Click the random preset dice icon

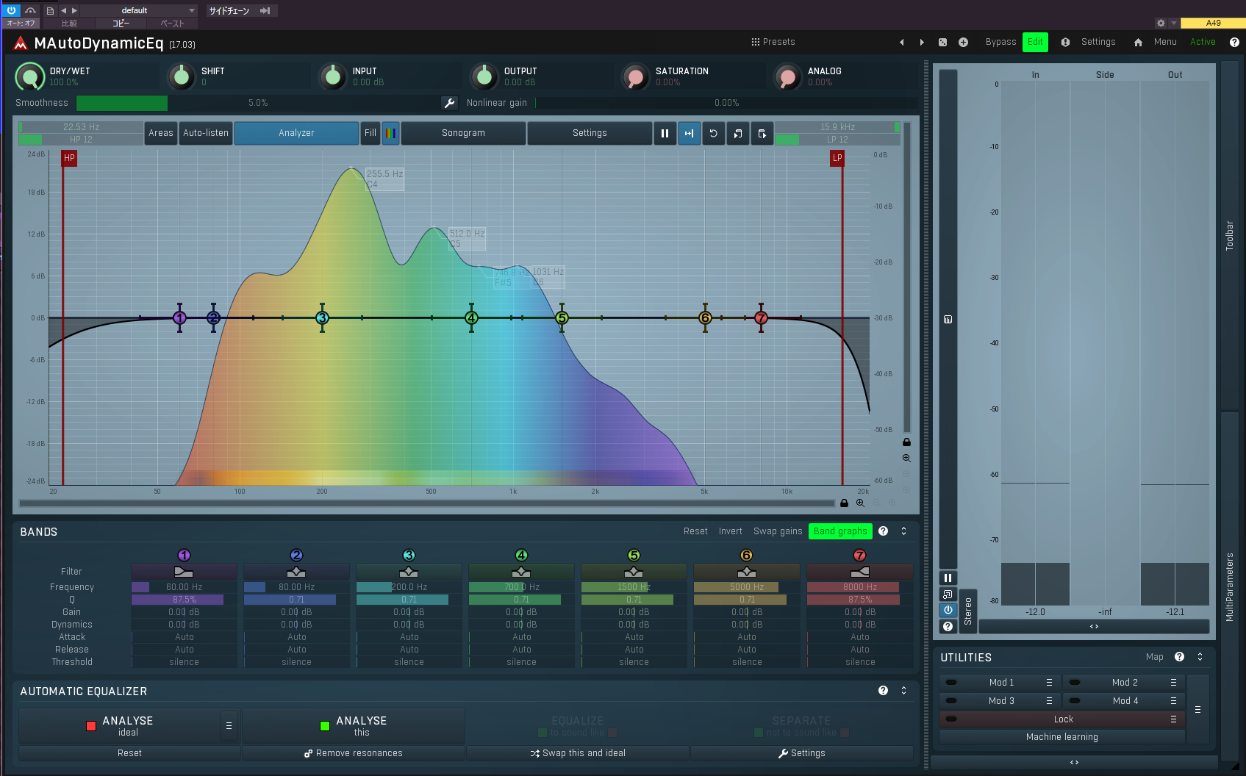click(942, 43)
